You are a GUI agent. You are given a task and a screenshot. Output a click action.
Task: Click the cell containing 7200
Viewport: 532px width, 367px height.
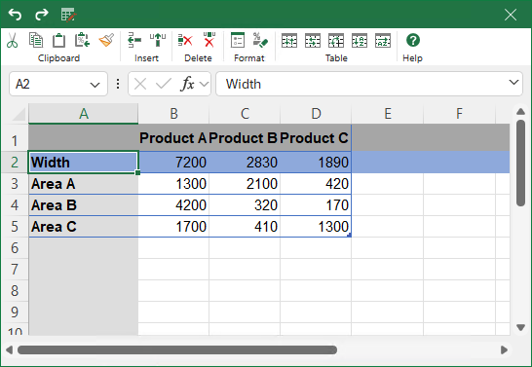(173, 163)
